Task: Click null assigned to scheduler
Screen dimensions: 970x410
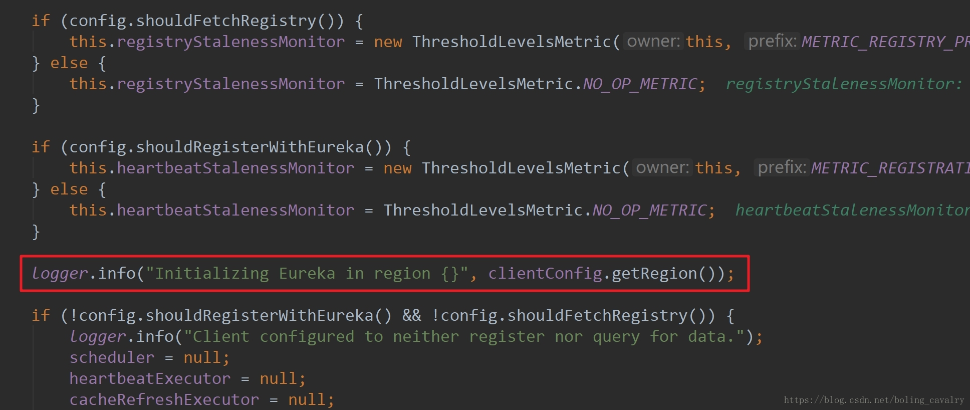Action: [202, 357]
